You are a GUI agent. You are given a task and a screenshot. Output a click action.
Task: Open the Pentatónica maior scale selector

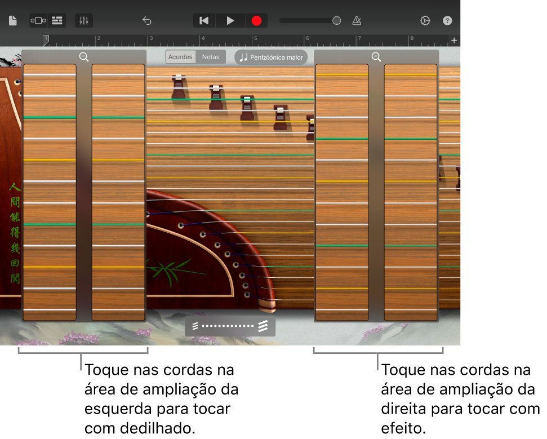coord(271,57)
